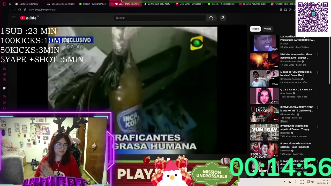Click the snapshot icon in the address bar
Viewport: 331px width, 186px height.
pos(285,10)
